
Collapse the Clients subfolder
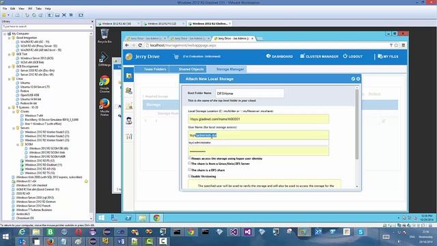coord(14,111)
